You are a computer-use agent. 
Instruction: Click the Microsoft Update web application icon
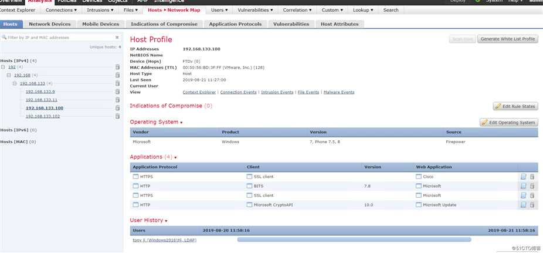(419, 205)
